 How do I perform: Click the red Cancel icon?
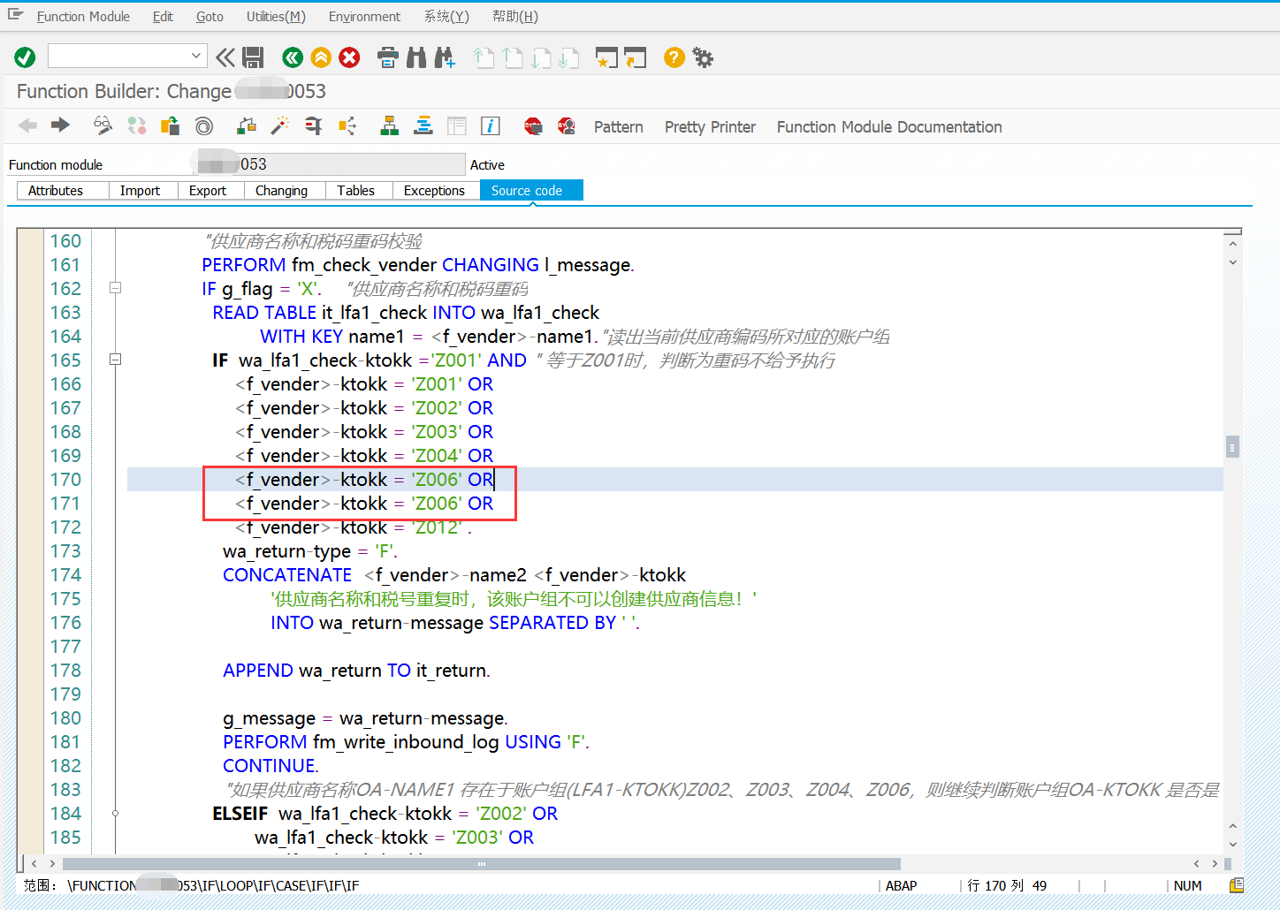[350, 57]
